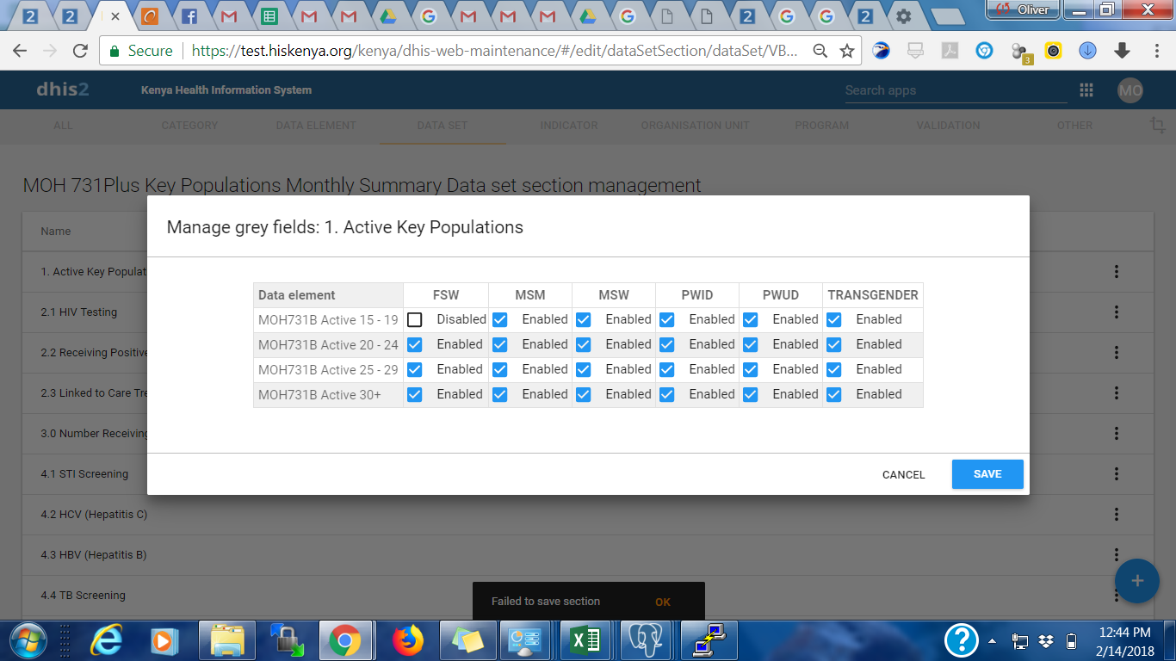Screen dimensions: 1176x661
Task: Uncheck TRANSGENDER for MOH731B Active 30+
Action: (833, 395)
